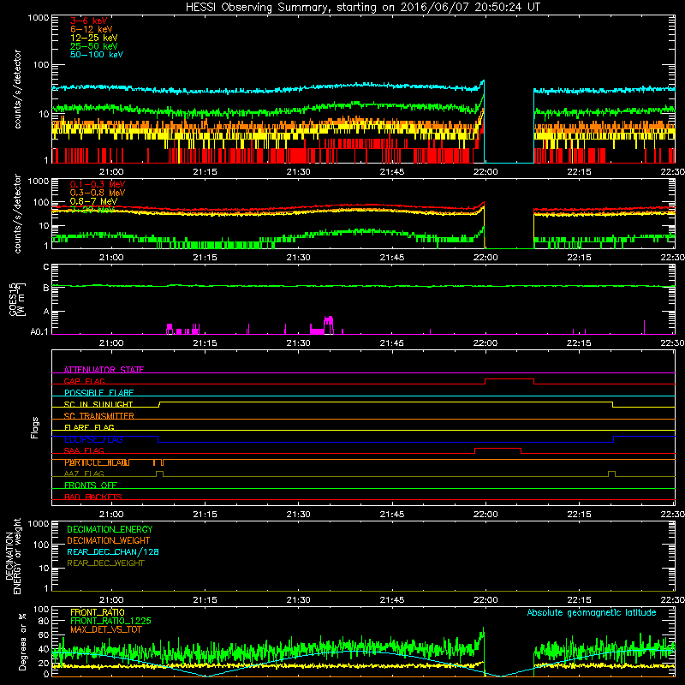Viewport: 685px width, 685px height.
Task: Click the ECLIPSE_FLAG label
Action: [x=93, y=439]
